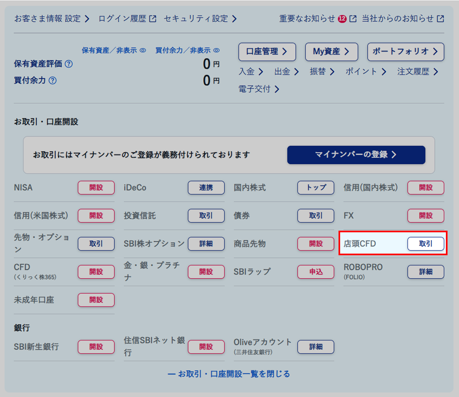Viewport: 459px width, 397px height.
Task: Click help icon beside 保有資産評価
Action: pyautogui.click(x=69, y=64)
